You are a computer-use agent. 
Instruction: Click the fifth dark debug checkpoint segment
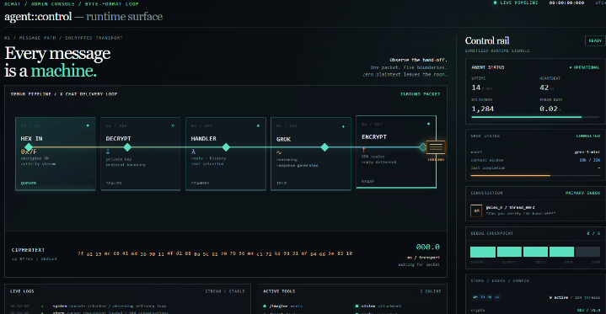587,252
